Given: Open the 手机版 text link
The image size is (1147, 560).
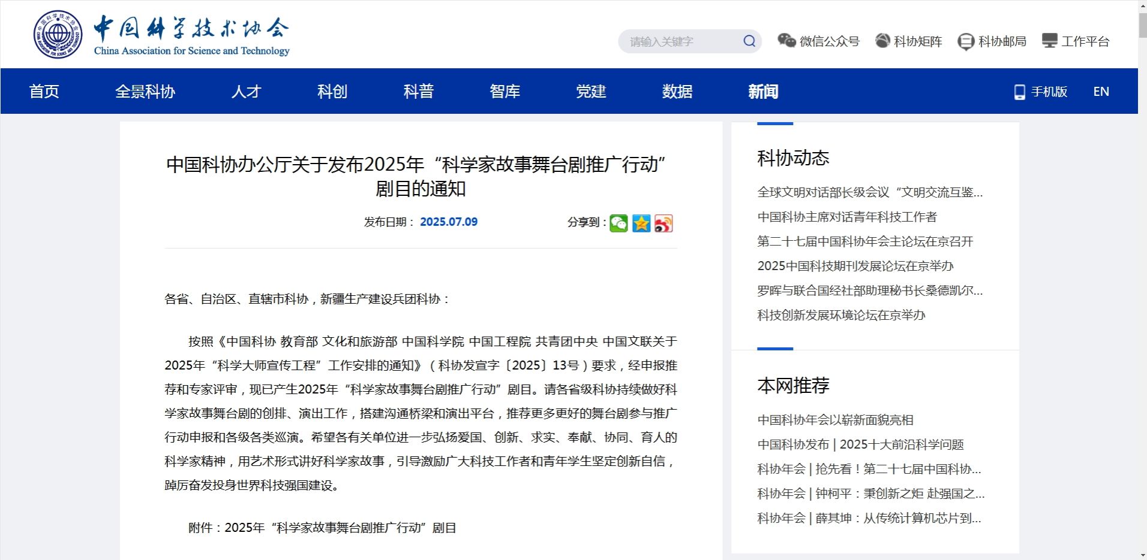Looking at the screenshot, I should point(1049,92).
